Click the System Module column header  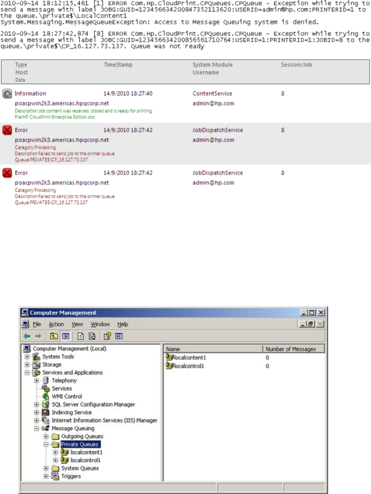click(213, 64)
